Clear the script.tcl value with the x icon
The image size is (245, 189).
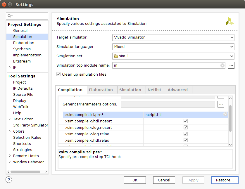pyautogui.click(x=225, y=115)
